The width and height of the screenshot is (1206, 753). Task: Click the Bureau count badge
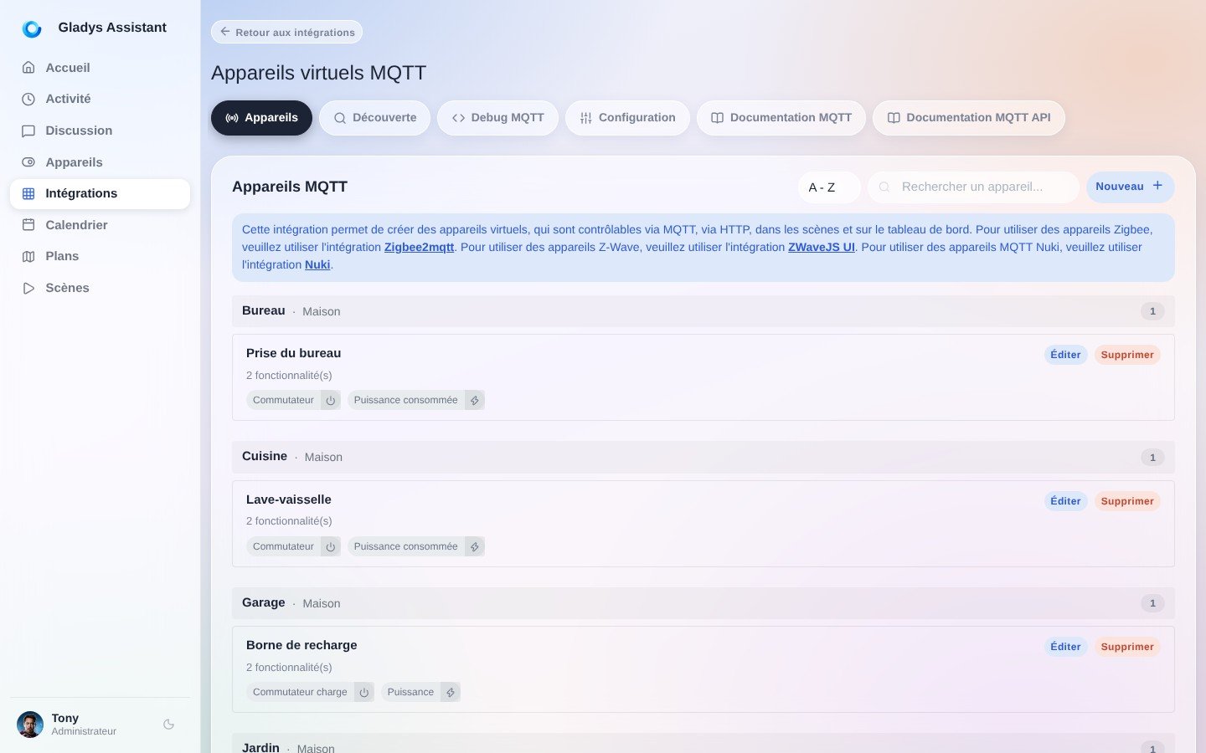[1152, 311]
